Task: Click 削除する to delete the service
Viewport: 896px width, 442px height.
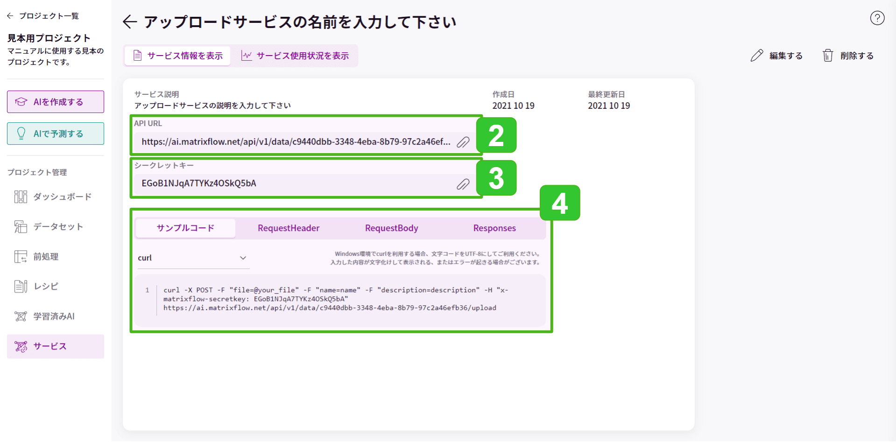Action: (847, 56)
